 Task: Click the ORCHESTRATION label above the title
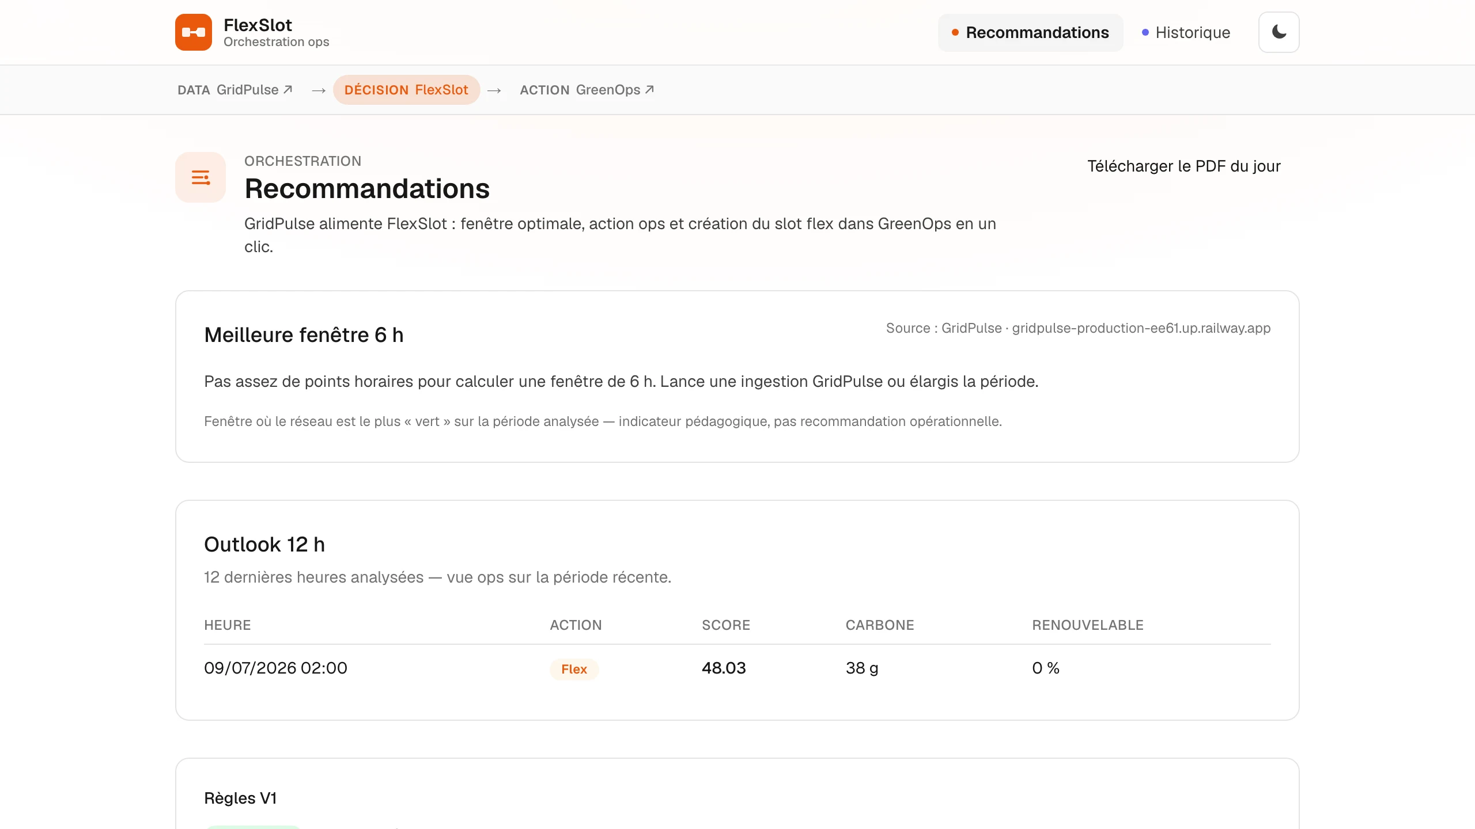(x=303, y=161)
